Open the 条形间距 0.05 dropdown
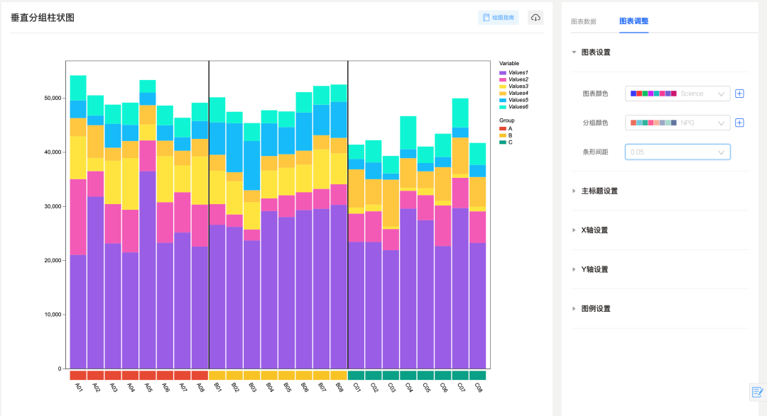767x416 pixels. point(678,152)
